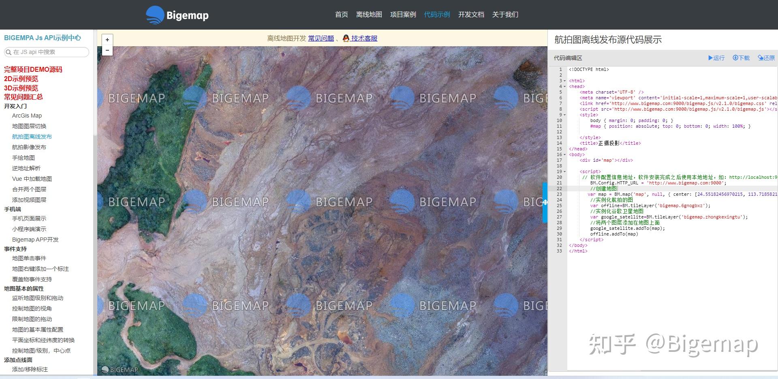Select 航拍图离线发布 example

32,137
